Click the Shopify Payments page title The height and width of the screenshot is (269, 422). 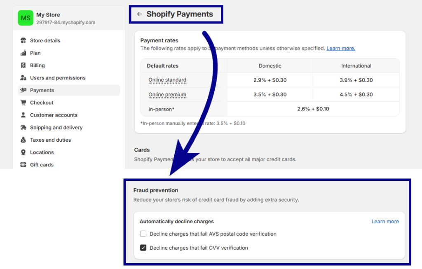(180, 14)
